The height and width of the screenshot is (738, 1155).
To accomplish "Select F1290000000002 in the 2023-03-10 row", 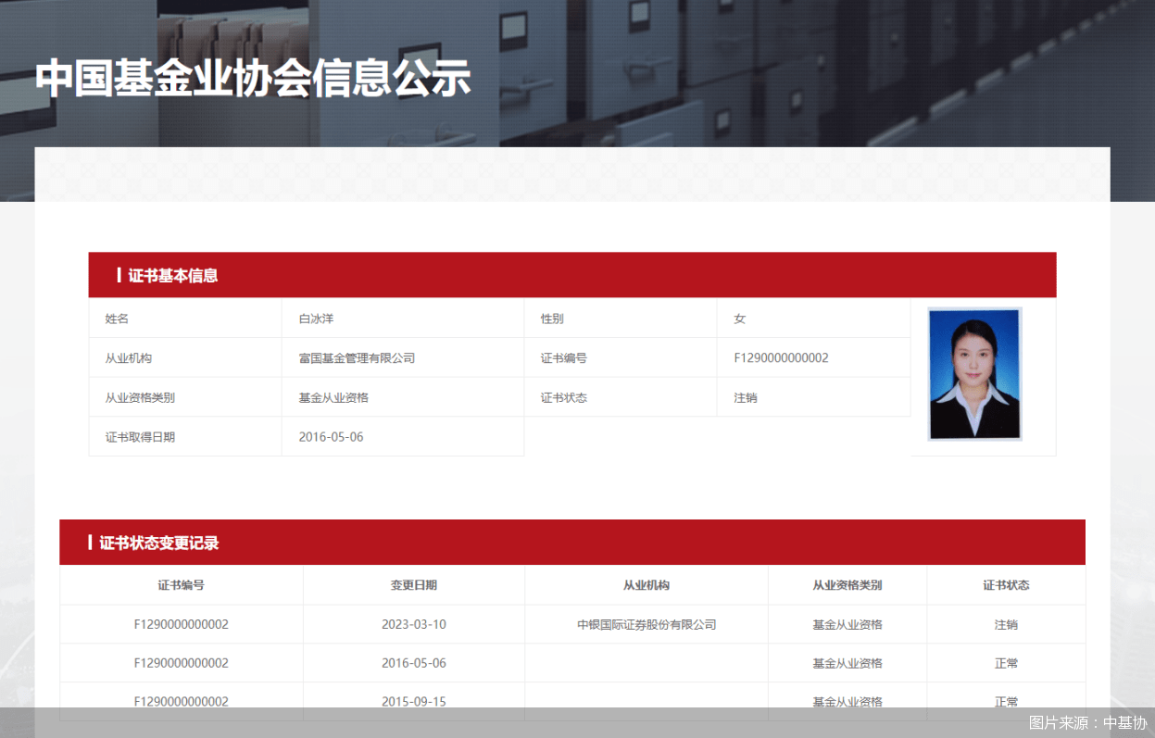I will pyautogui.click(x=181, y=625).
